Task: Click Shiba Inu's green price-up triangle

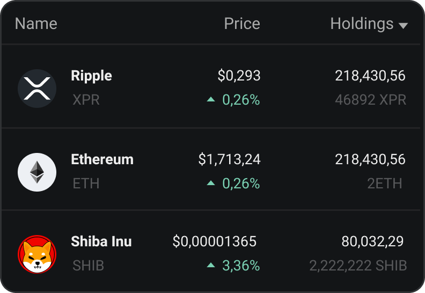Action: pos(211,265)
